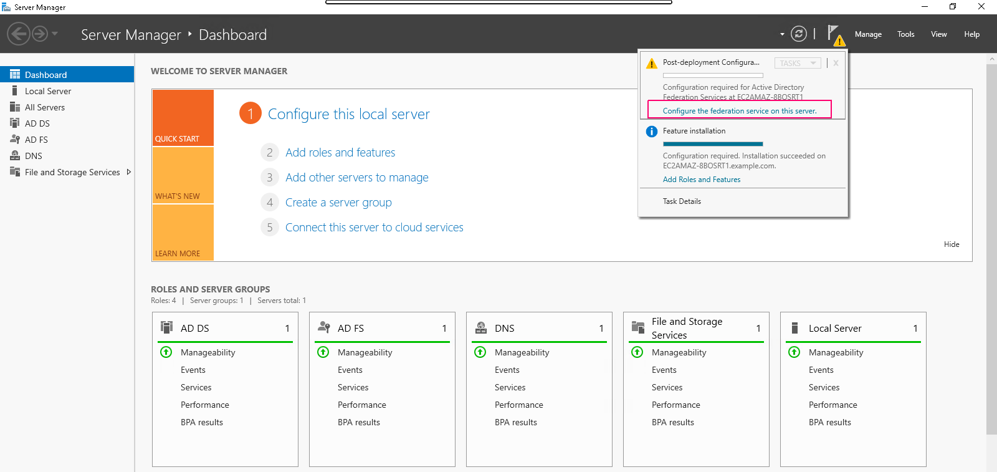This screenshot has height=472, width=997.
Task: Open the View menu
Action: [x=939, y=34]
